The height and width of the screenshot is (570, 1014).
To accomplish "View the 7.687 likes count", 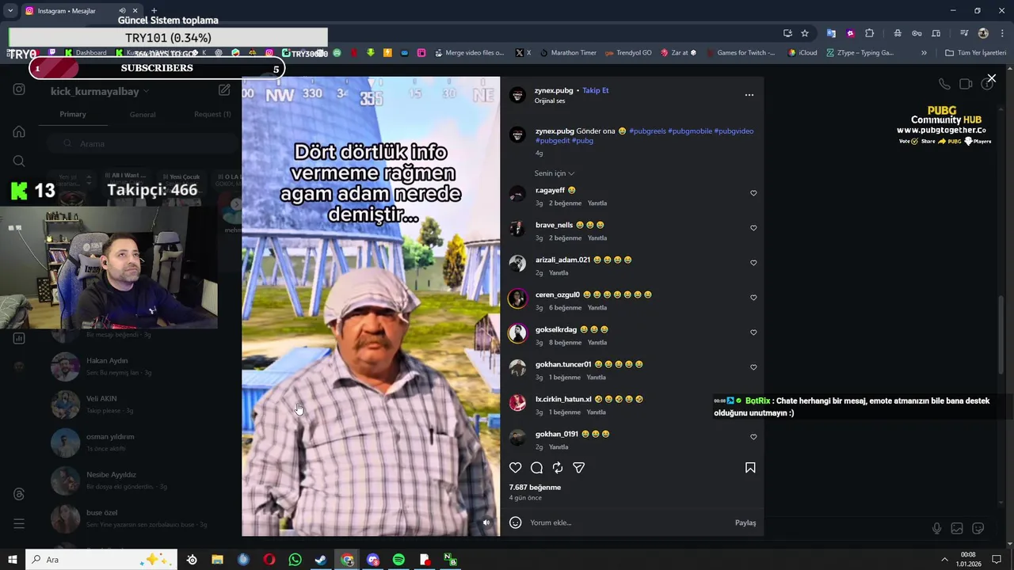I will [x=535, y=488].
